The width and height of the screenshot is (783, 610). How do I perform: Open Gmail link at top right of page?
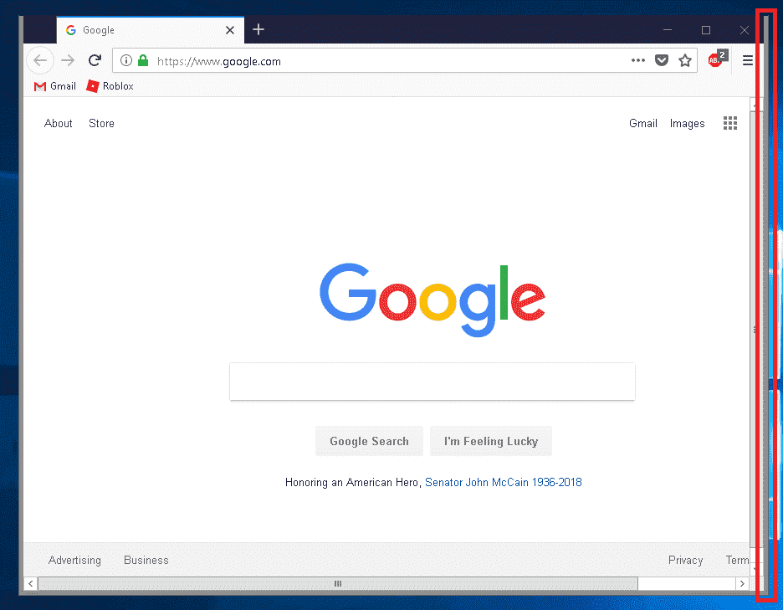[x=642, y=123]
